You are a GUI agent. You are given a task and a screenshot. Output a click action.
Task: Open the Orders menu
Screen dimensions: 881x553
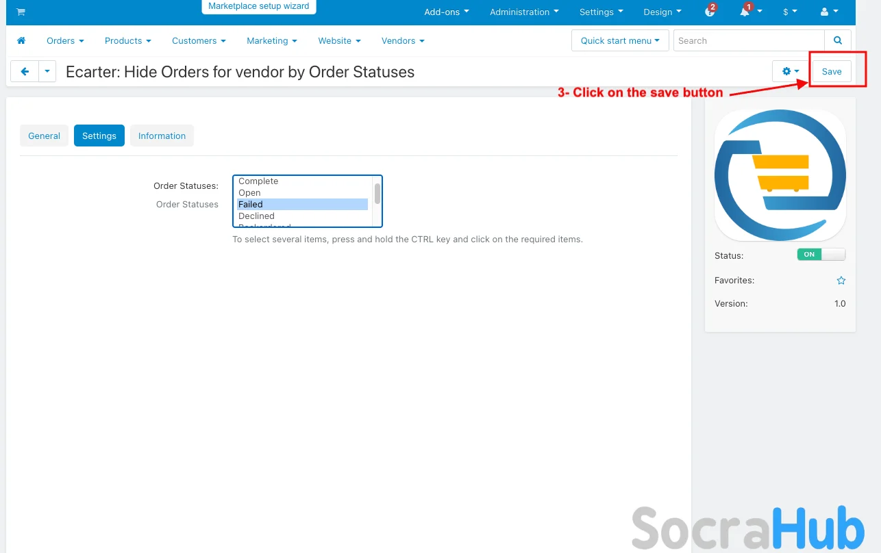(x=65, y=40)
